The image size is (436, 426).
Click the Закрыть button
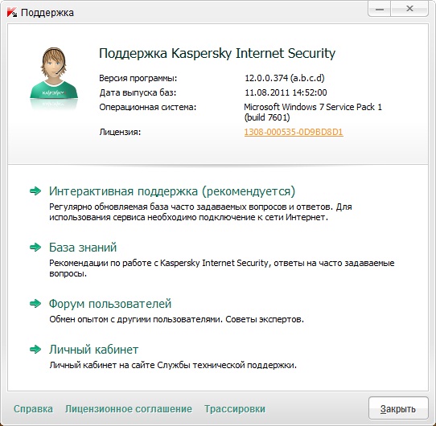point(398,408)
